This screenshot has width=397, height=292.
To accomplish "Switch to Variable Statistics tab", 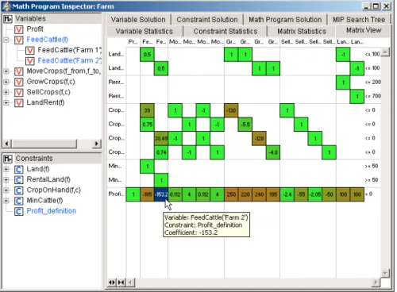I will (x=145, y=32).
